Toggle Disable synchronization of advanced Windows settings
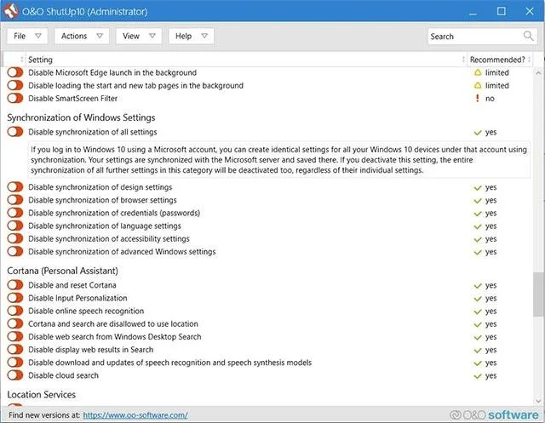The width and height of the screenshot is (545, 423). (15, 251)
